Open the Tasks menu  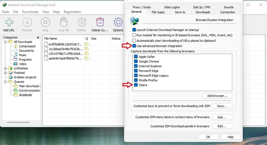[6, 12]
